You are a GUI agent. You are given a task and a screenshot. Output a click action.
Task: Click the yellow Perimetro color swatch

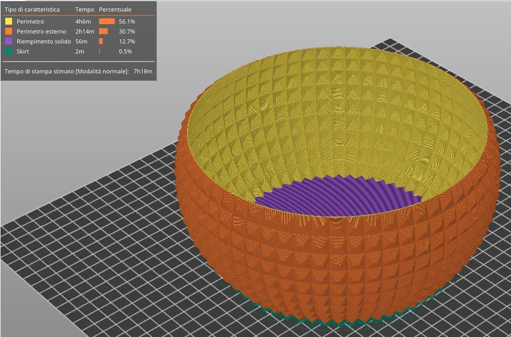point(8,21)
